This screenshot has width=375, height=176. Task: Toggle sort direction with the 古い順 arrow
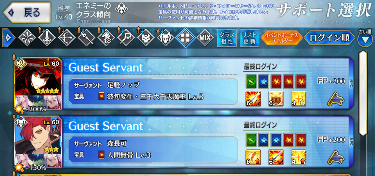coord(365,40)
